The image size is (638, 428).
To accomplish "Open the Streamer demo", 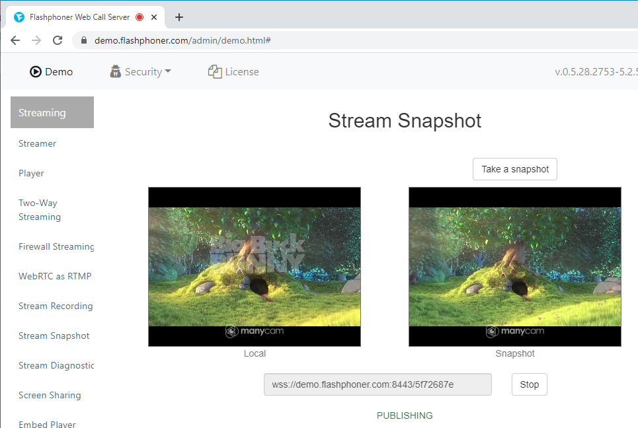I will tap(38, 143).
